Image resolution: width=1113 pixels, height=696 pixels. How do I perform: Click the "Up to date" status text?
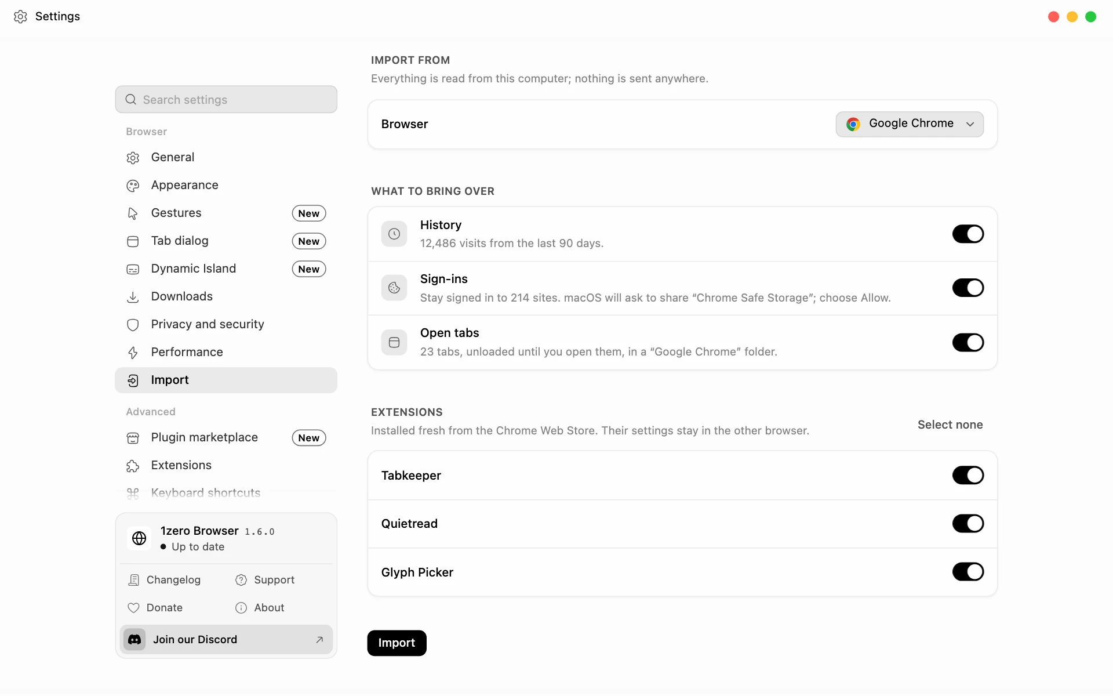pyautogui.click(x=198, y=547)
